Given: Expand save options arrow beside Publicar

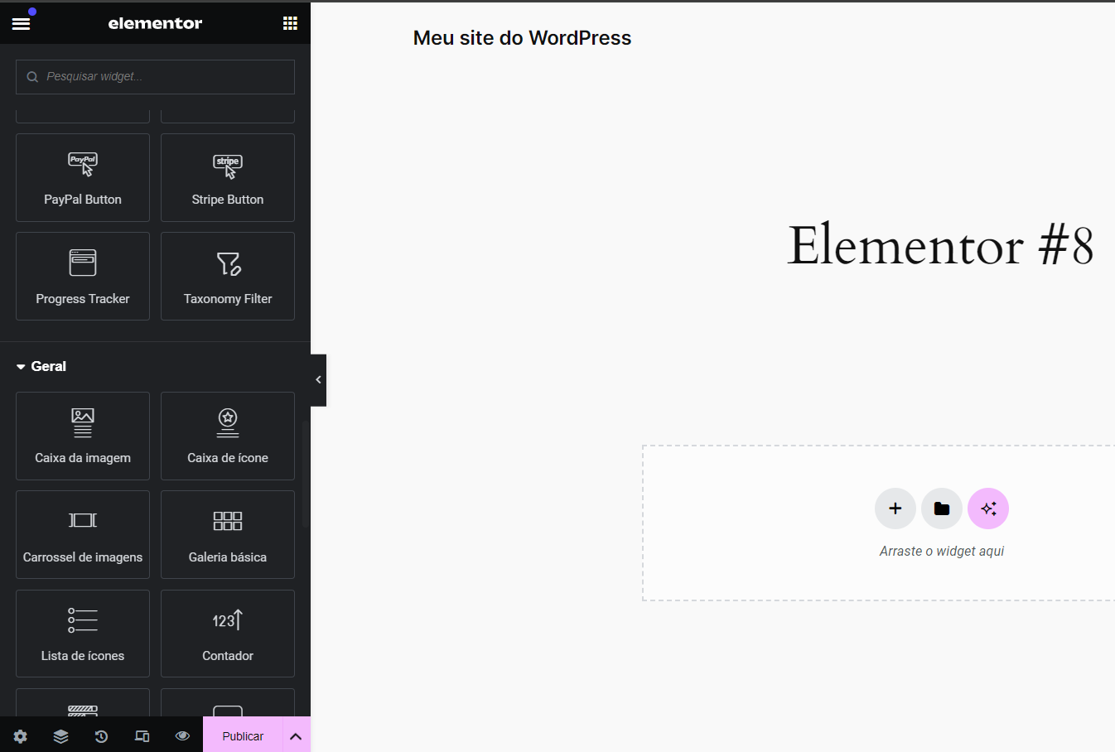Looking at the screenshot, I should 296,735.
